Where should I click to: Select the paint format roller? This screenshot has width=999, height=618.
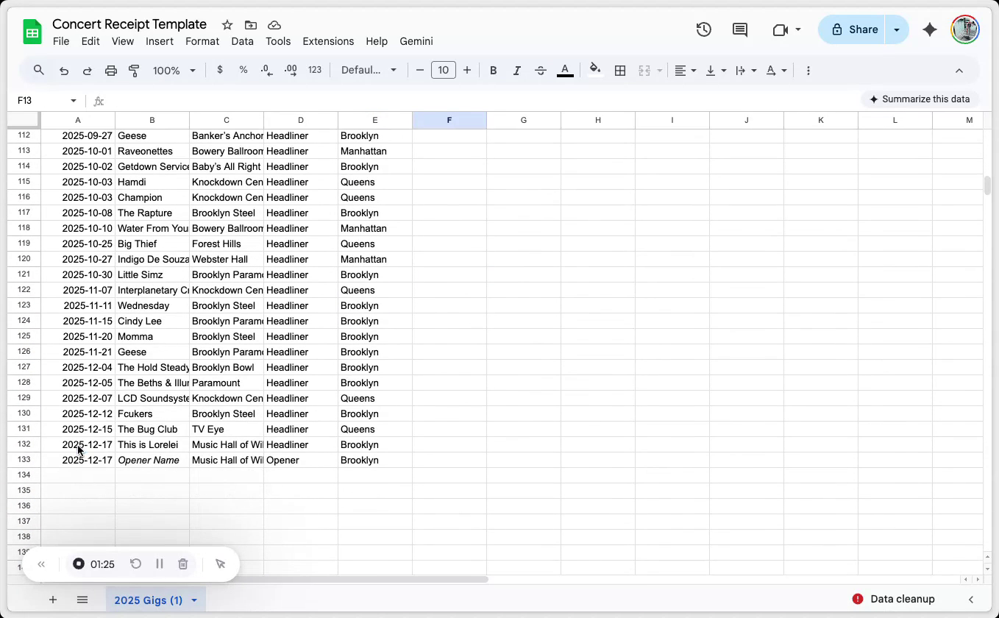pyautogui.click(x=134, y=71)
